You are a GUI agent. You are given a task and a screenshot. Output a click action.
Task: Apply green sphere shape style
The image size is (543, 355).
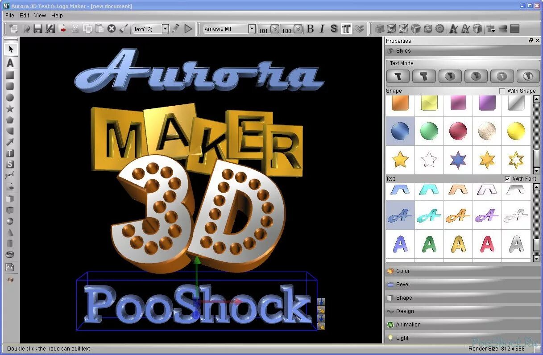(x=429, y=131)
